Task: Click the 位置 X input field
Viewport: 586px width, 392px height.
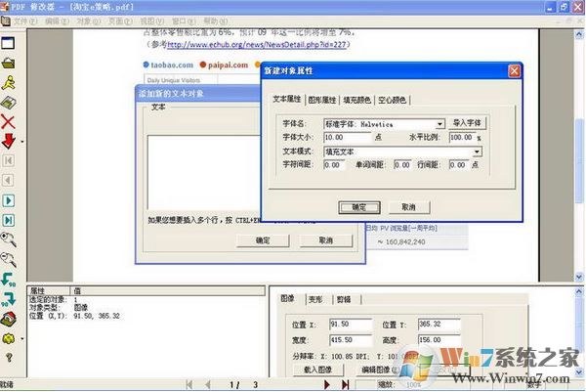Action: (x=351, y=325)
